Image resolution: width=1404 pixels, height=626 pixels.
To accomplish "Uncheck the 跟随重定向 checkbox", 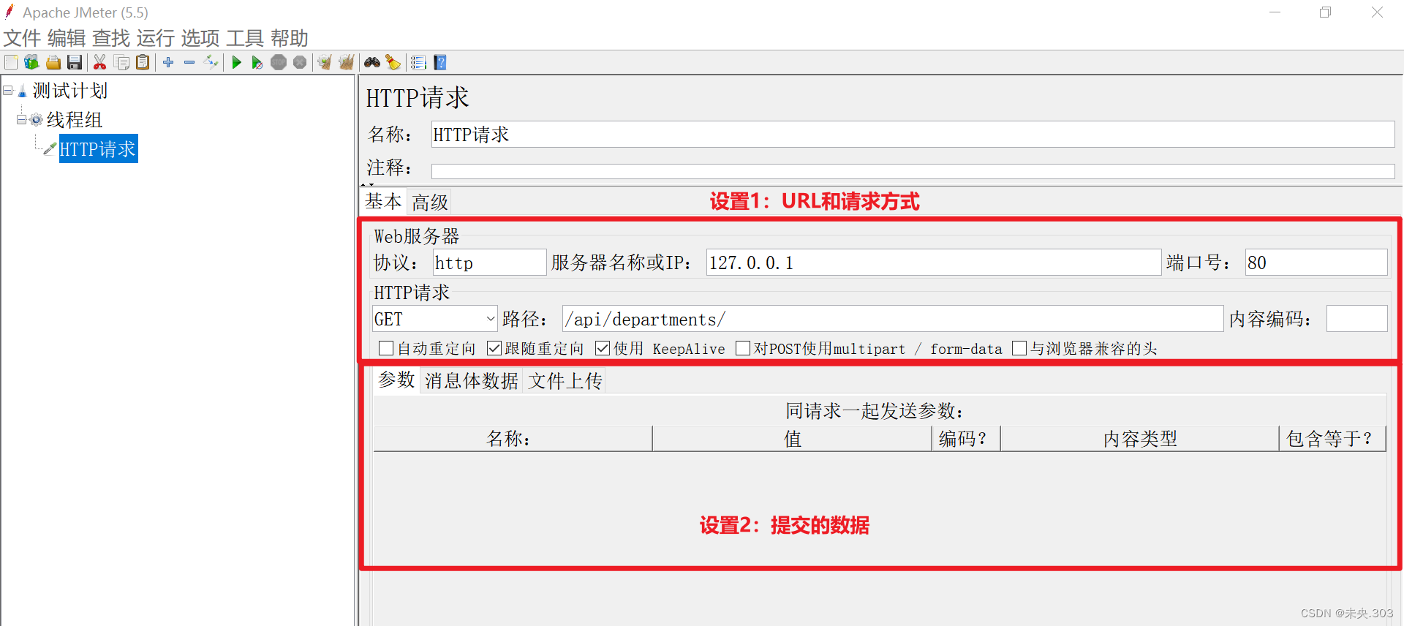I will [x=494, y=348].
